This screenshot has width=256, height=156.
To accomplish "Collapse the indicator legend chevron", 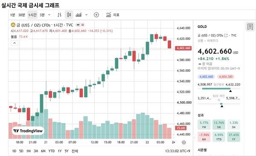I will tap(15, 43).
